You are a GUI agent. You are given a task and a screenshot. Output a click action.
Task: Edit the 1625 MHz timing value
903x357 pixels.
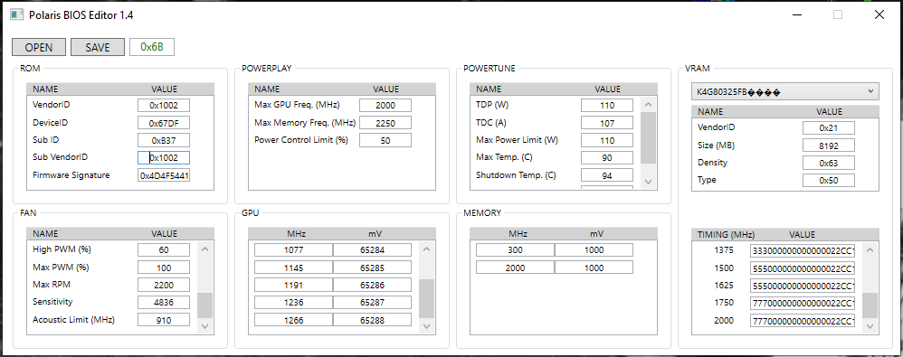pyautogui.click(x=803, y=286)
